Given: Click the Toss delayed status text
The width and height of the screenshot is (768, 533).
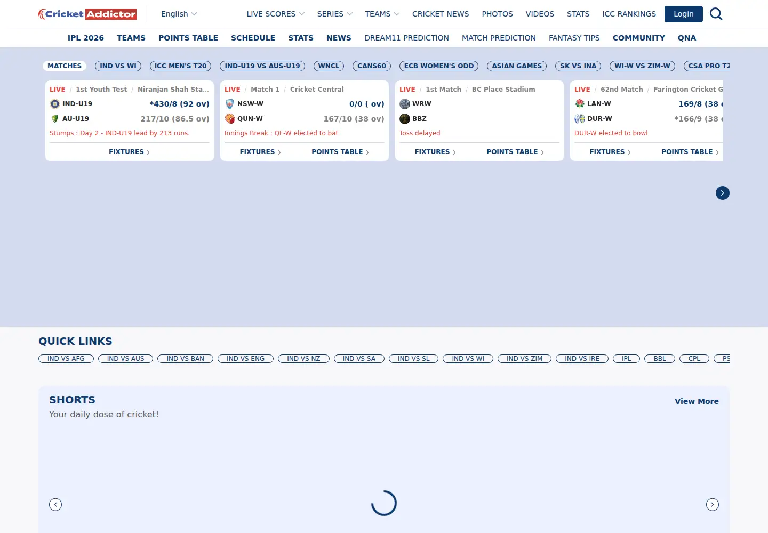Looking at the screenshot, I should click(420, 133).
